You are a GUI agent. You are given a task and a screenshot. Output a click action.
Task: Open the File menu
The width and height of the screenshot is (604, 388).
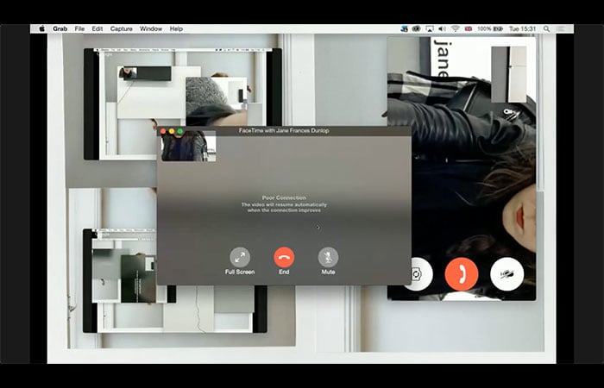[x=79, y=28]
